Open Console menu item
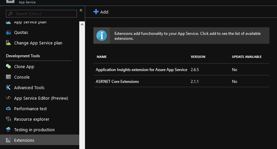277x149 pixels. 22,77
